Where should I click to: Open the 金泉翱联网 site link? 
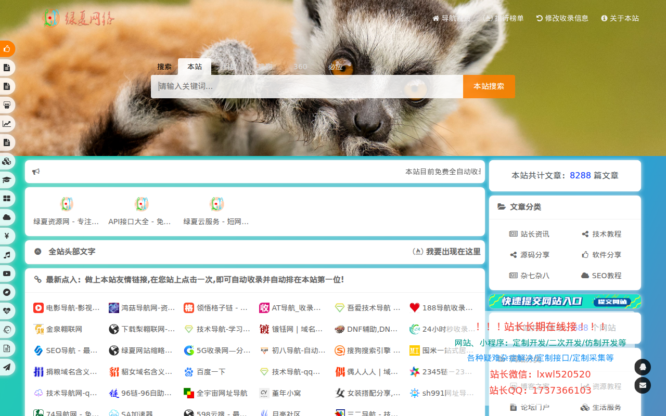point(58,329)
